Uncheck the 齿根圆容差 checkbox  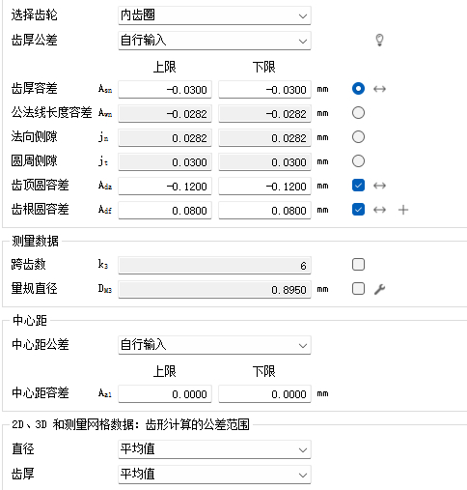tap(358, 210)
